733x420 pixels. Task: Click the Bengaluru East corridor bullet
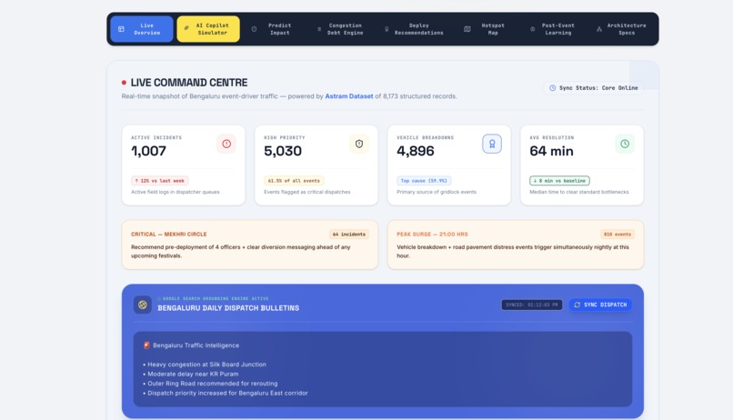point(226,393)
